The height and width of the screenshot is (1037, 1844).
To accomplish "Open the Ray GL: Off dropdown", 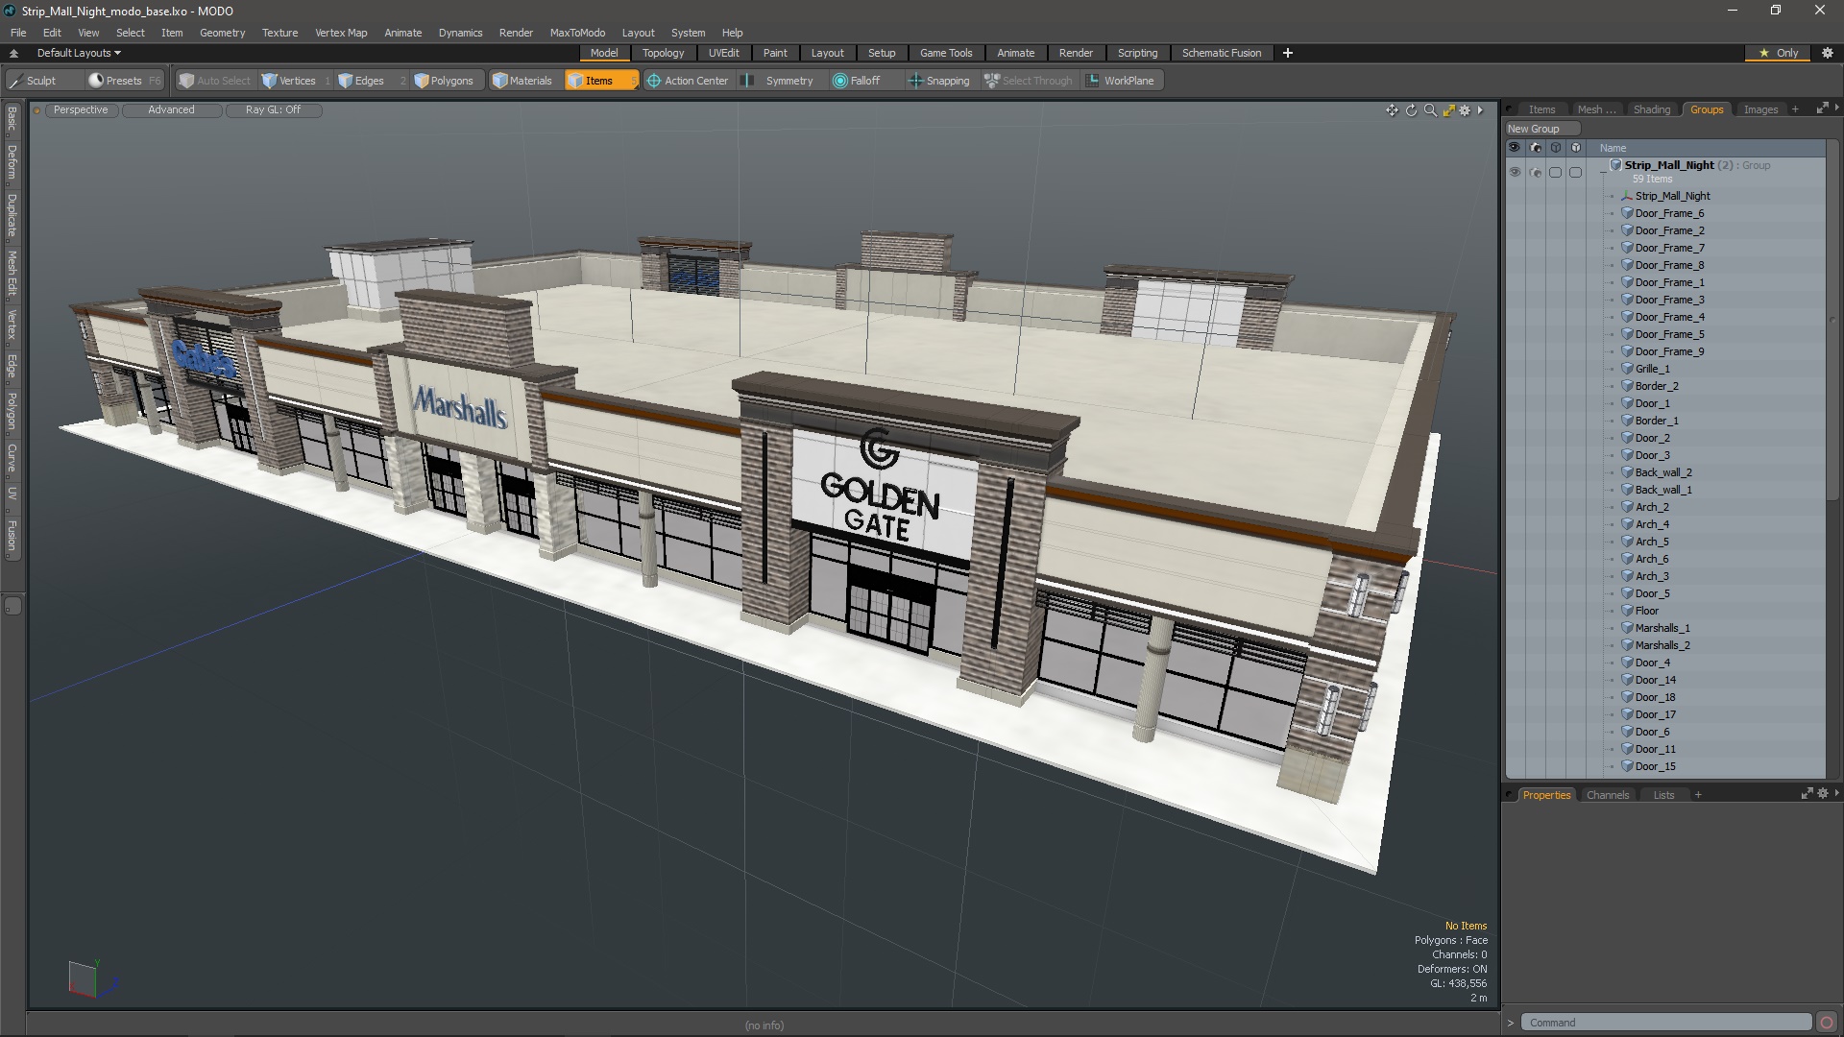I will click(273, 110).
